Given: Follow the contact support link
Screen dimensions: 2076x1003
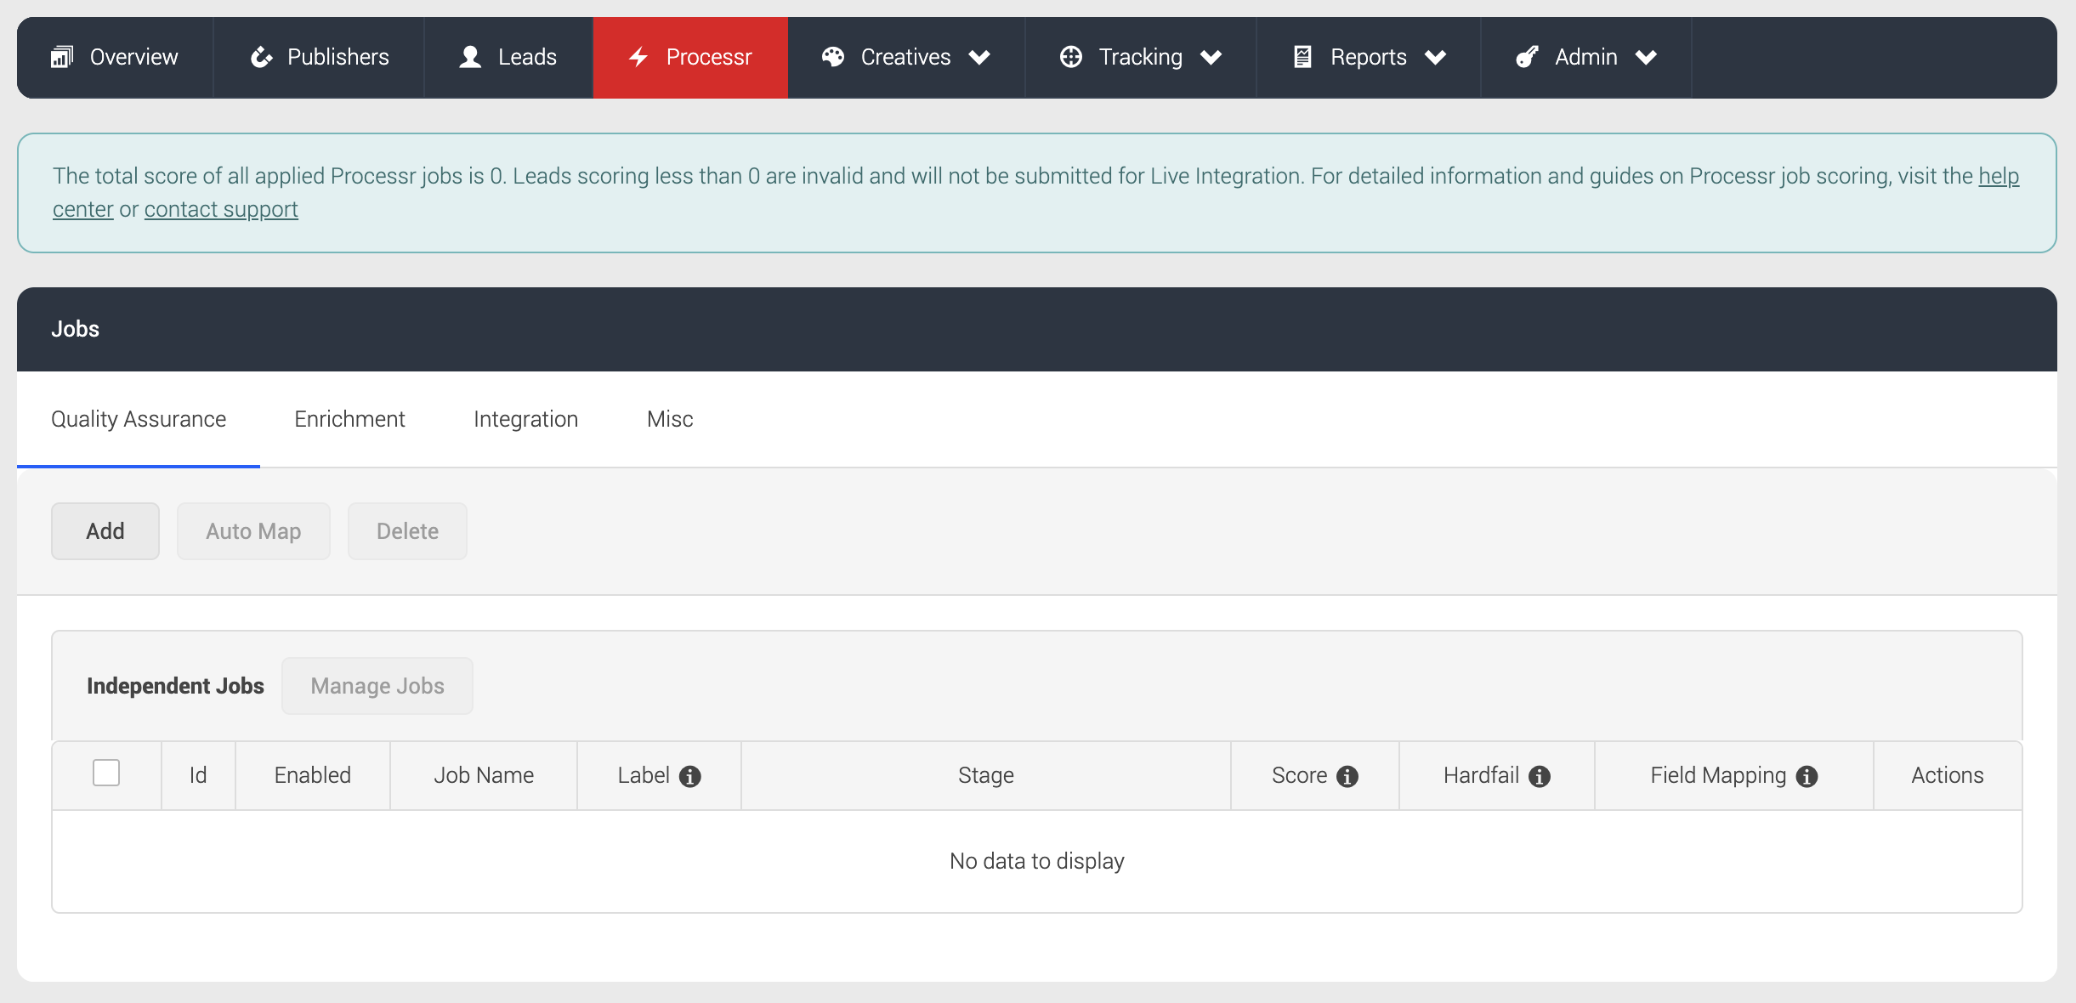Looking at the screenshot, I should coord(221,209).
